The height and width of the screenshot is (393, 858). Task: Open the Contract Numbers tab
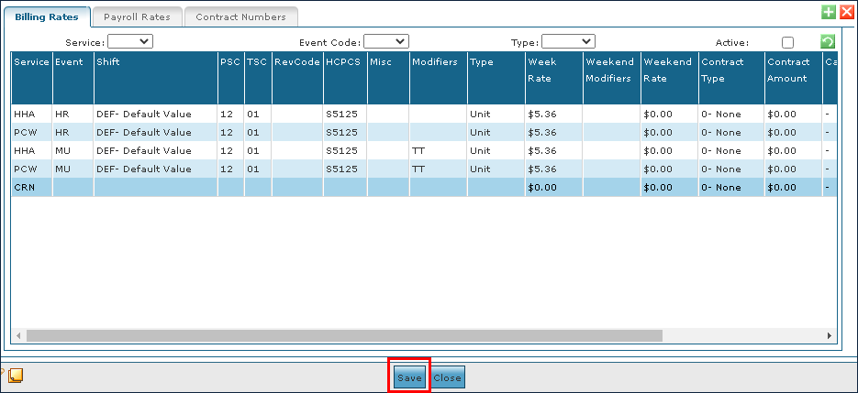(240, 16)
